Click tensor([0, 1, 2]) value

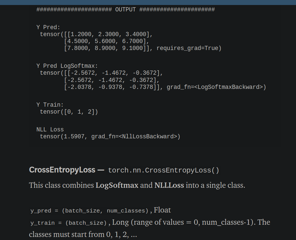[x=69, y=112]
